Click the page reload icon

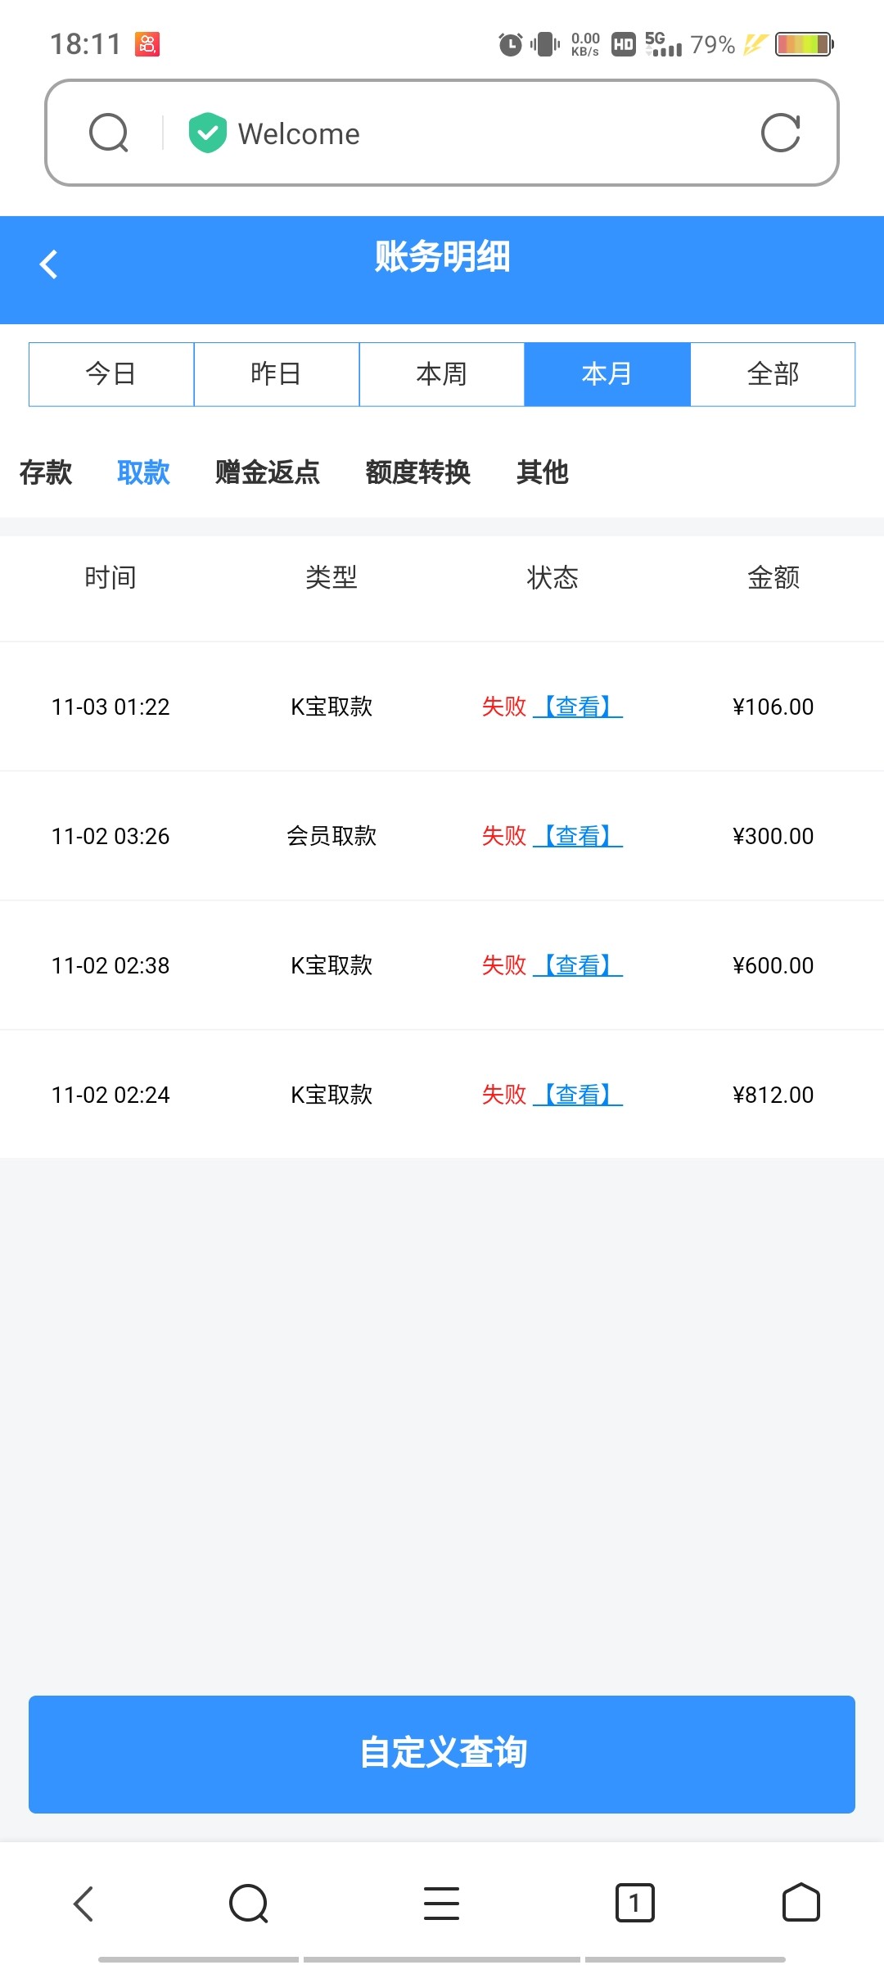click(780, 133)
